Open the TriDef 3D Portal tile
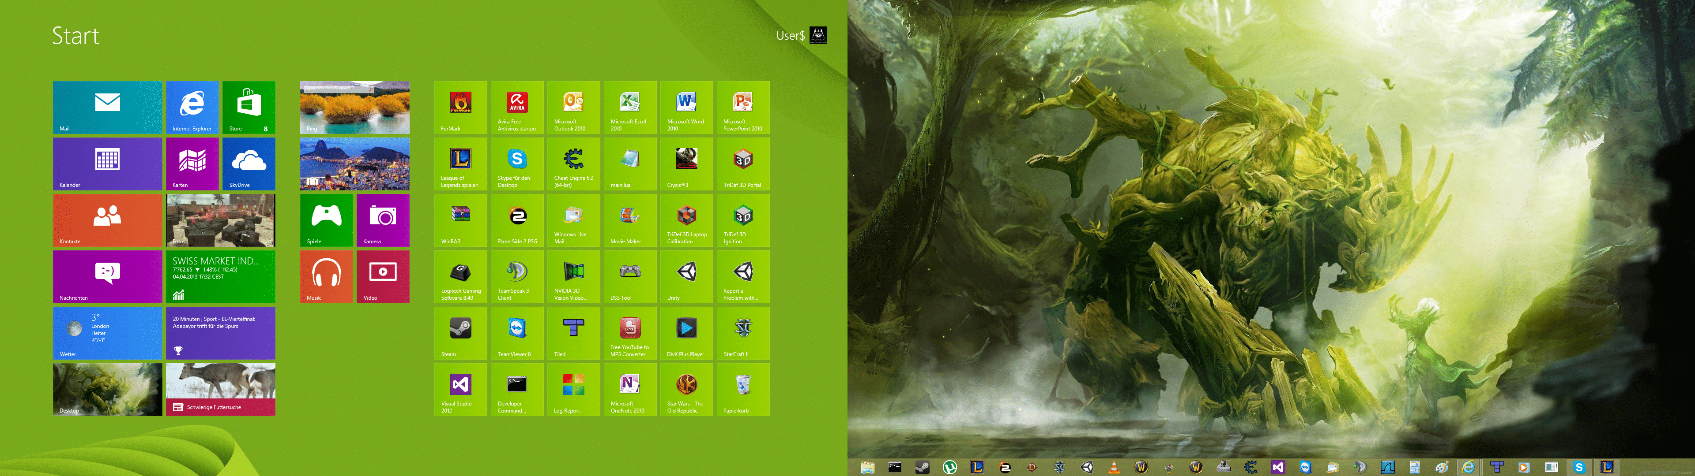 (x=743, y=164)
